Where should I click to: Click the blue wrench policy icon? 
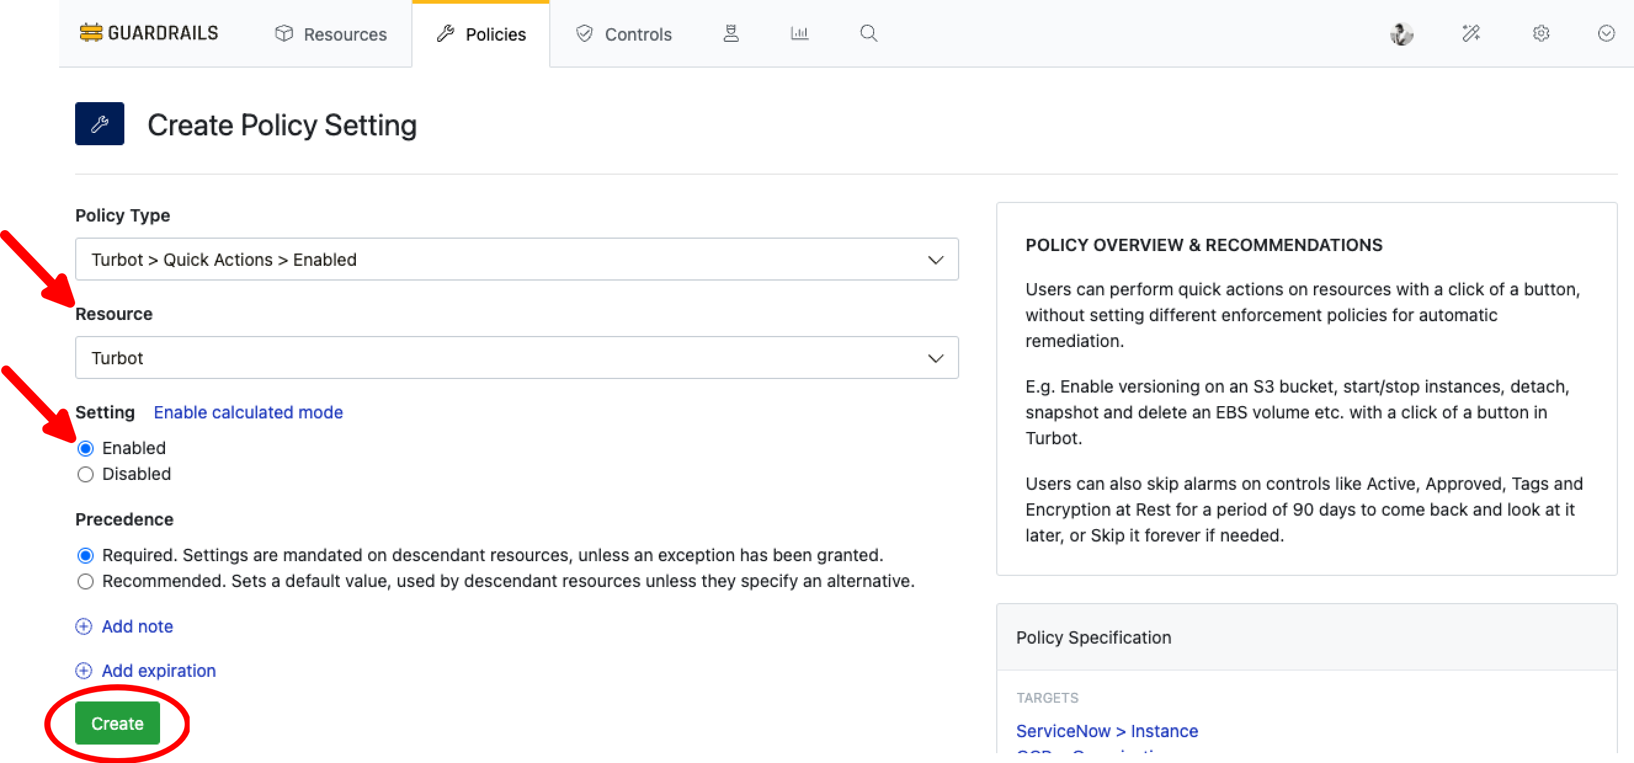(x=100, y=124)
